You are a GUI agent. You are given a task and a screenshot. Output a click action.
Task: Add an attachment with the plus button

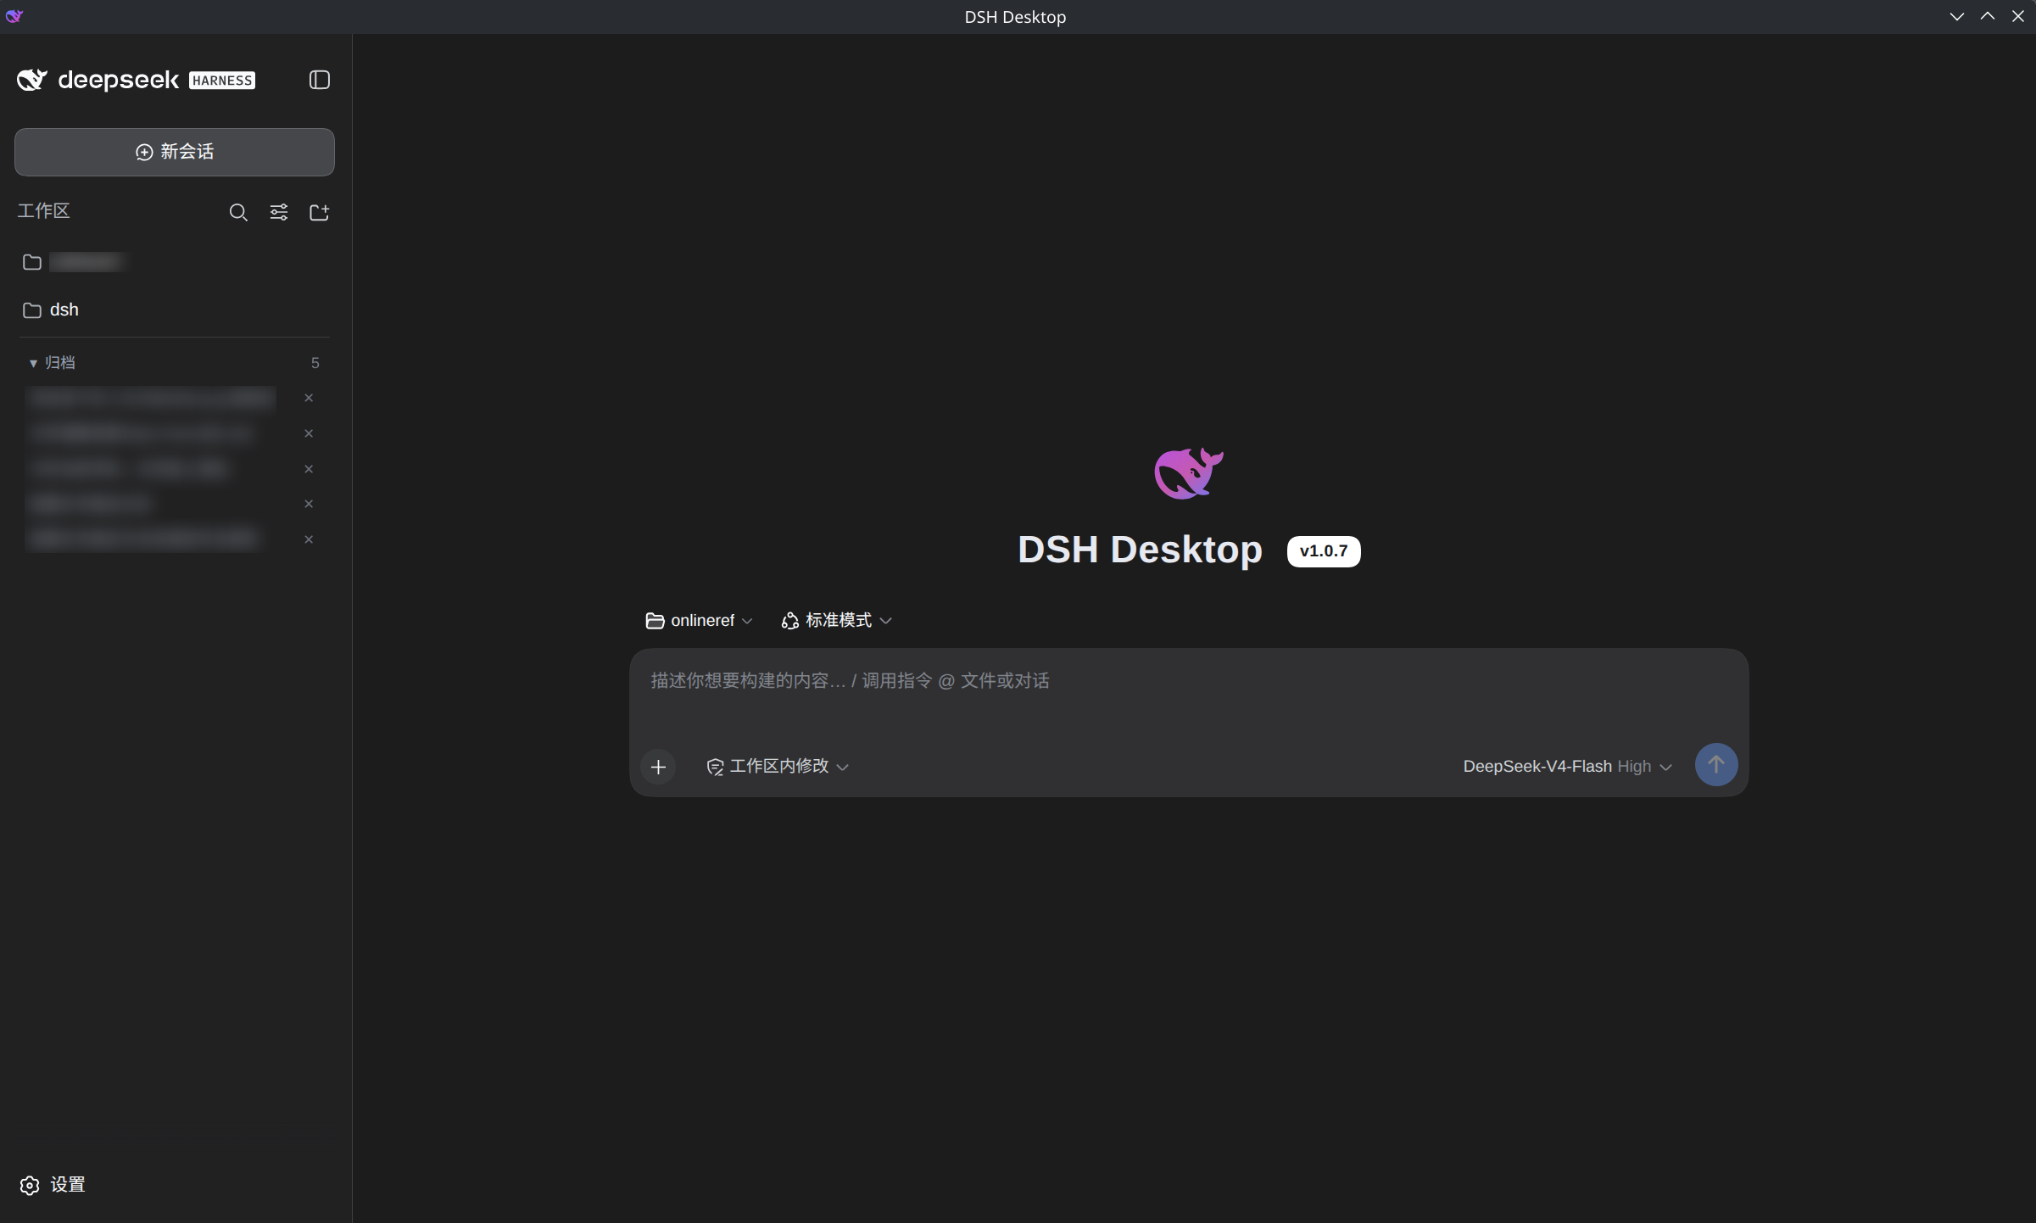coord(658,767)
